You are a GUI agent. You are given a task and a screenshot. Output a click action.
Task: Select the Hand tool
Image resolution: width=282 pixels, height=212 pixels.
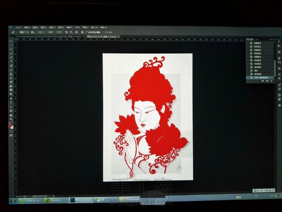11,115
